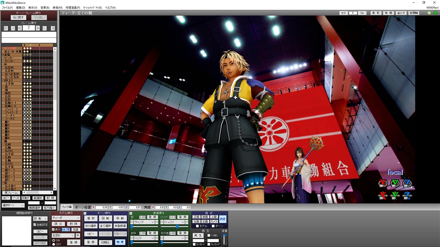Step back one frame
Screen dimensions: 440x247
tap(20, 28)
